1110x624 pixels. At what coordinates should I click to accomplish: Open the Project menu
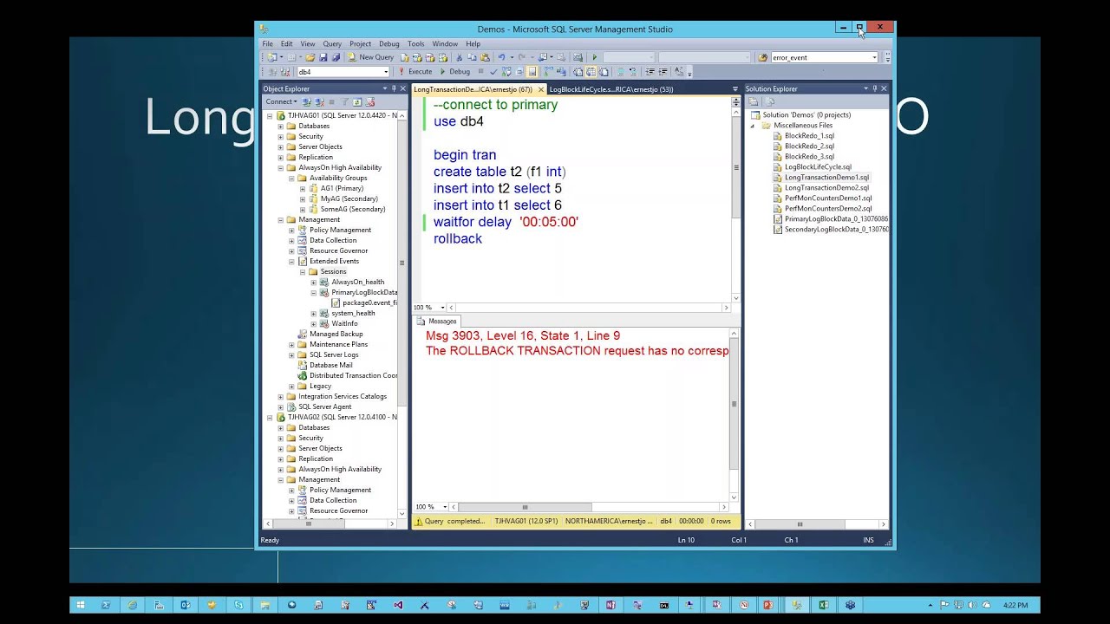360,43
